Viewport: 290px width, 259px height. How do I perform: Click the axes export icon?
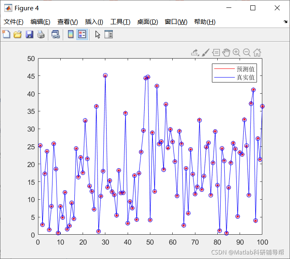195,53
